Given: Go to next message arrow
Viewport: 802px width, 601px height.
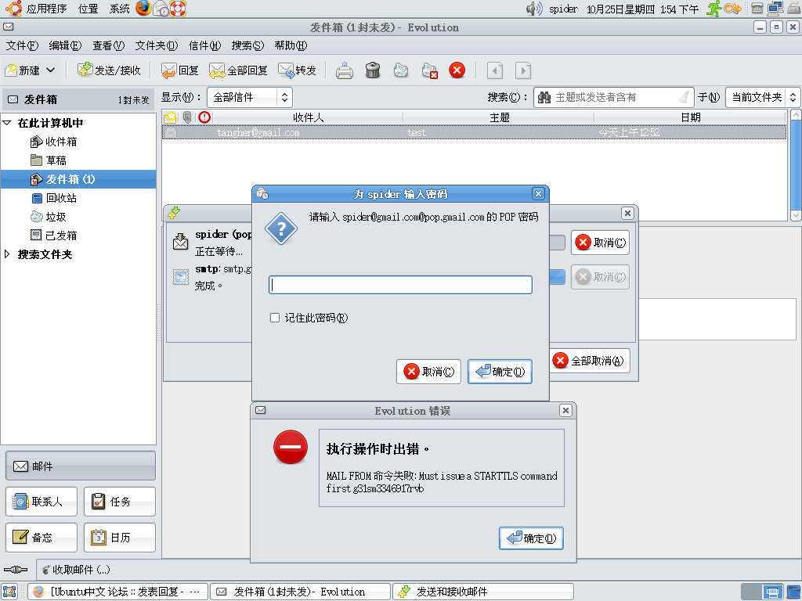Looking at the screenshot, I should (x=522, y=70).
